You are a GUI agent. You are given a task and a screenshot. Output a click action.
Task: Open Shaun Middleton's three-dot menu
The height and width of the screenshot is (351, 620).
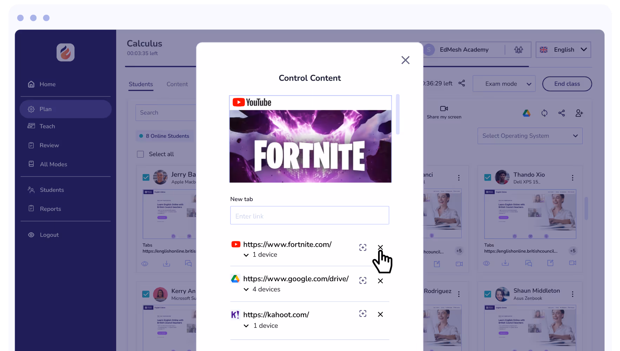pyautogui.click(x=573, y=294)
